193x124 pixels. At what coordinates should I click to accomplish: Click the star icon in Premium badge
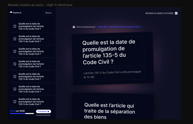(48, 111)
